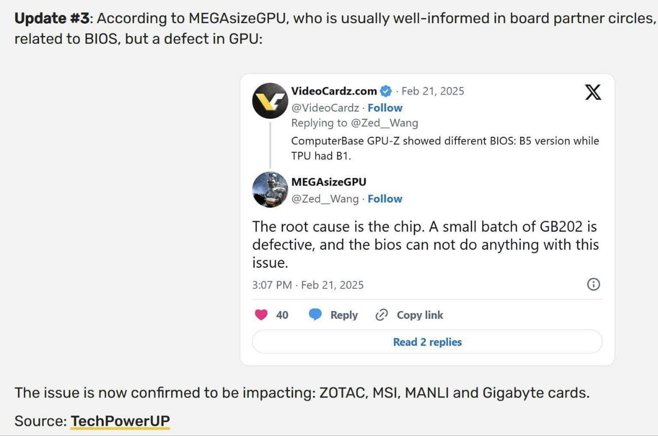Screen dimensions: 658x436
Task: Click the VideoCardz profile avatar
Action: click(x=270, y=101)
